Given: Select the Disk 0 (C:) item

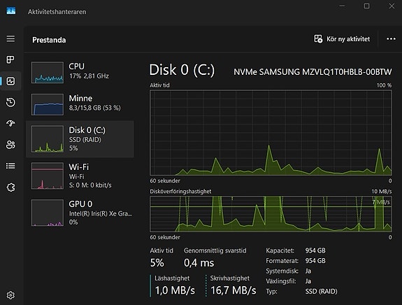Looking at the screenshot, I should click(x=80, y=139).
